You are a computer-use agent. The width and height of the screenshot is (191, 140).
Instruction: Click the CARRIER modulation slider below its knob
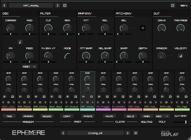point(11,34)
